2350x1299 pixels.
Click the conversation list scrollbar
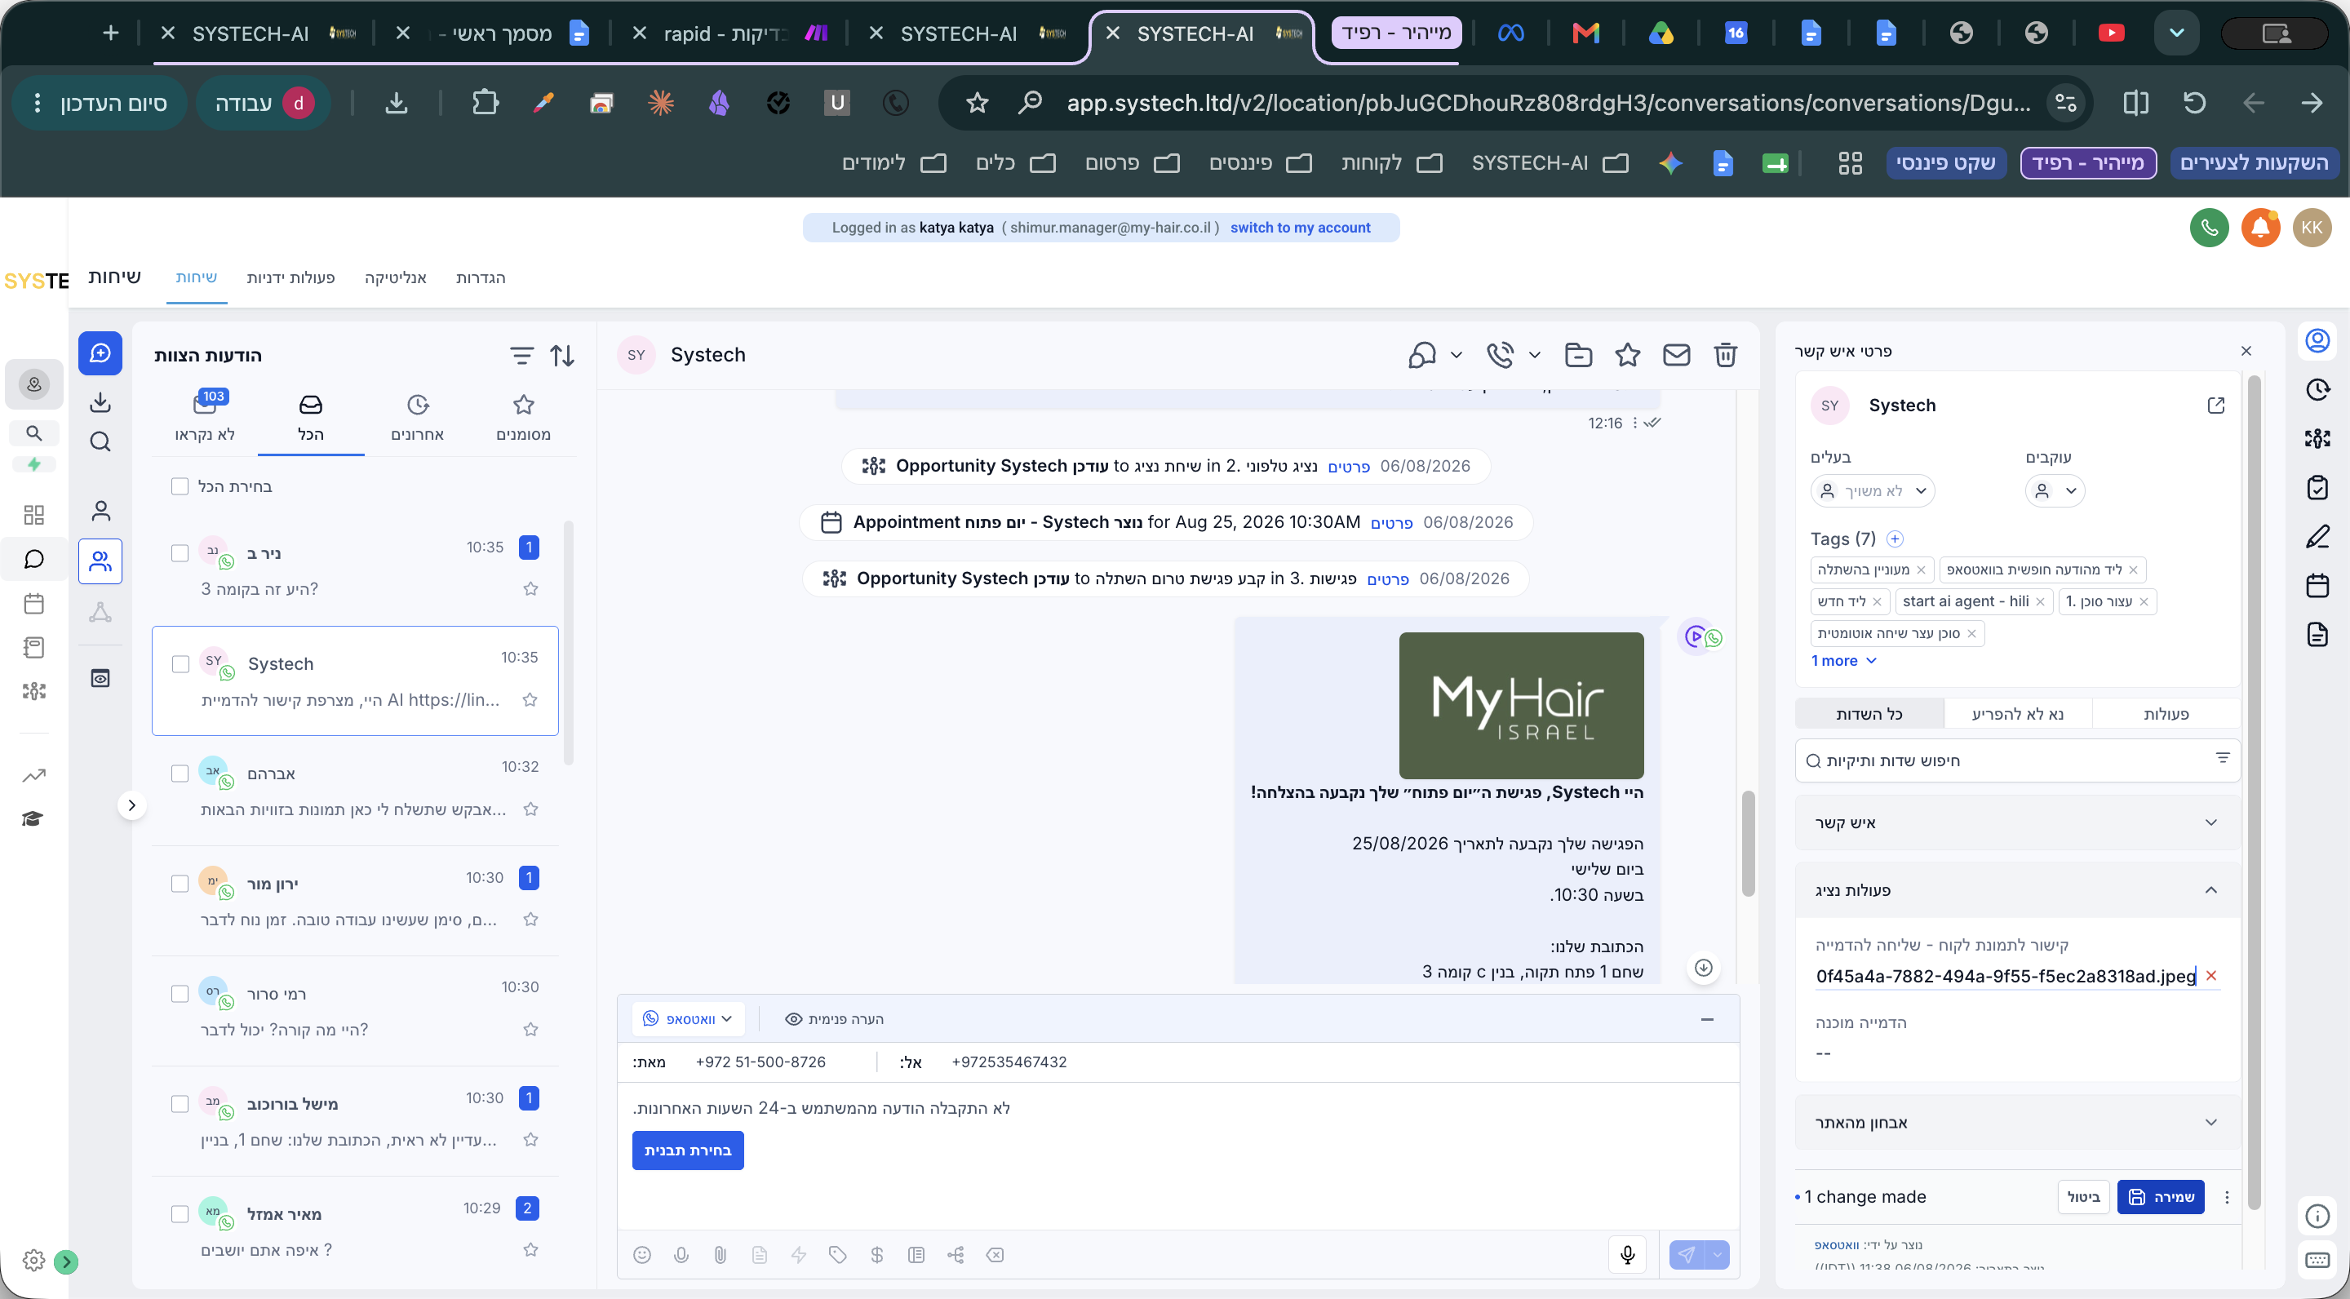click(x=569, y=643)
